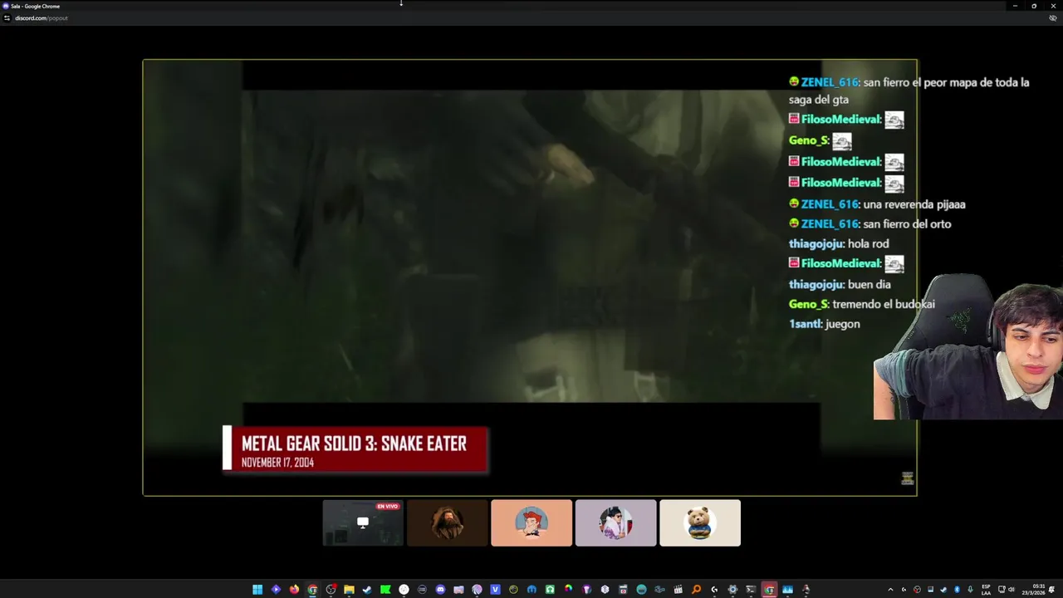Click the discord.com/popout address text
The image size is (1063, 598).
[x=42, y=17]
